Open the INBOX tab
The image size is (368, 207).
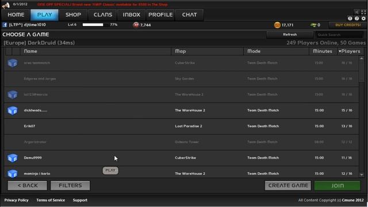click(x=132, y=15)
